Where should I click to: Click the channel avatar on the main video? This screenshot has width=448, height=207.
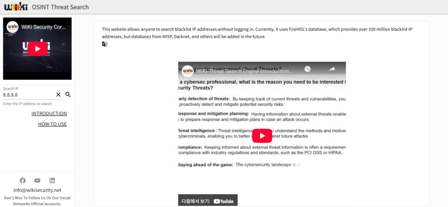tap(188, 71)
